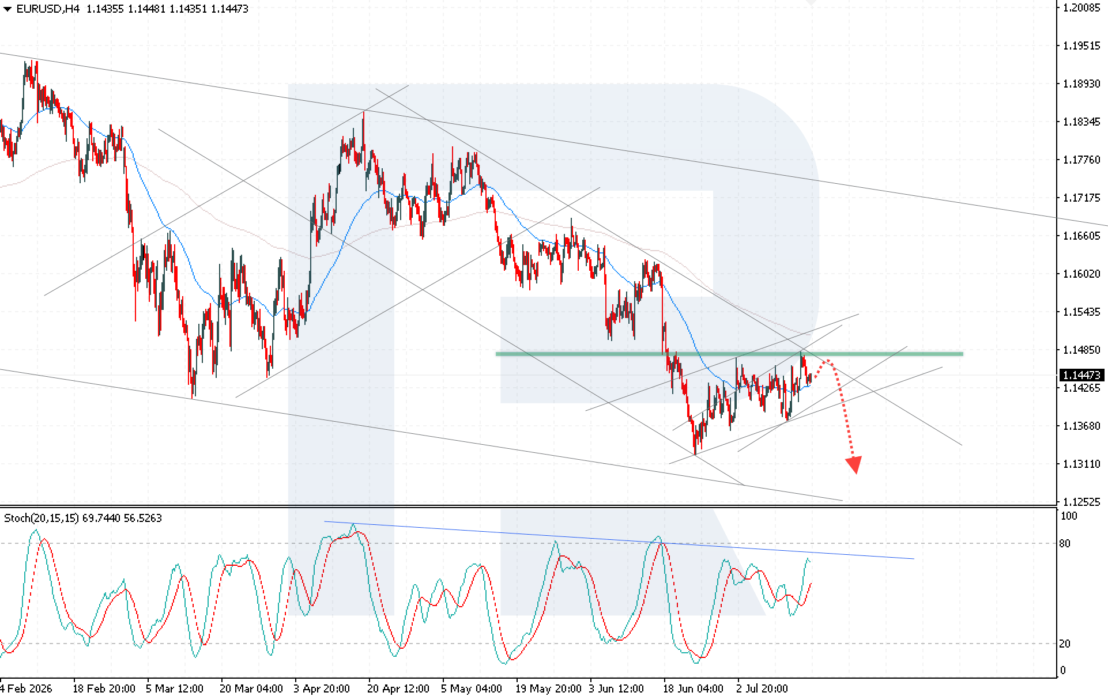Click the 1.13110 price axis label
Screen dimensions: 1108x700
pyautogui.click(x=1081, y=464)
